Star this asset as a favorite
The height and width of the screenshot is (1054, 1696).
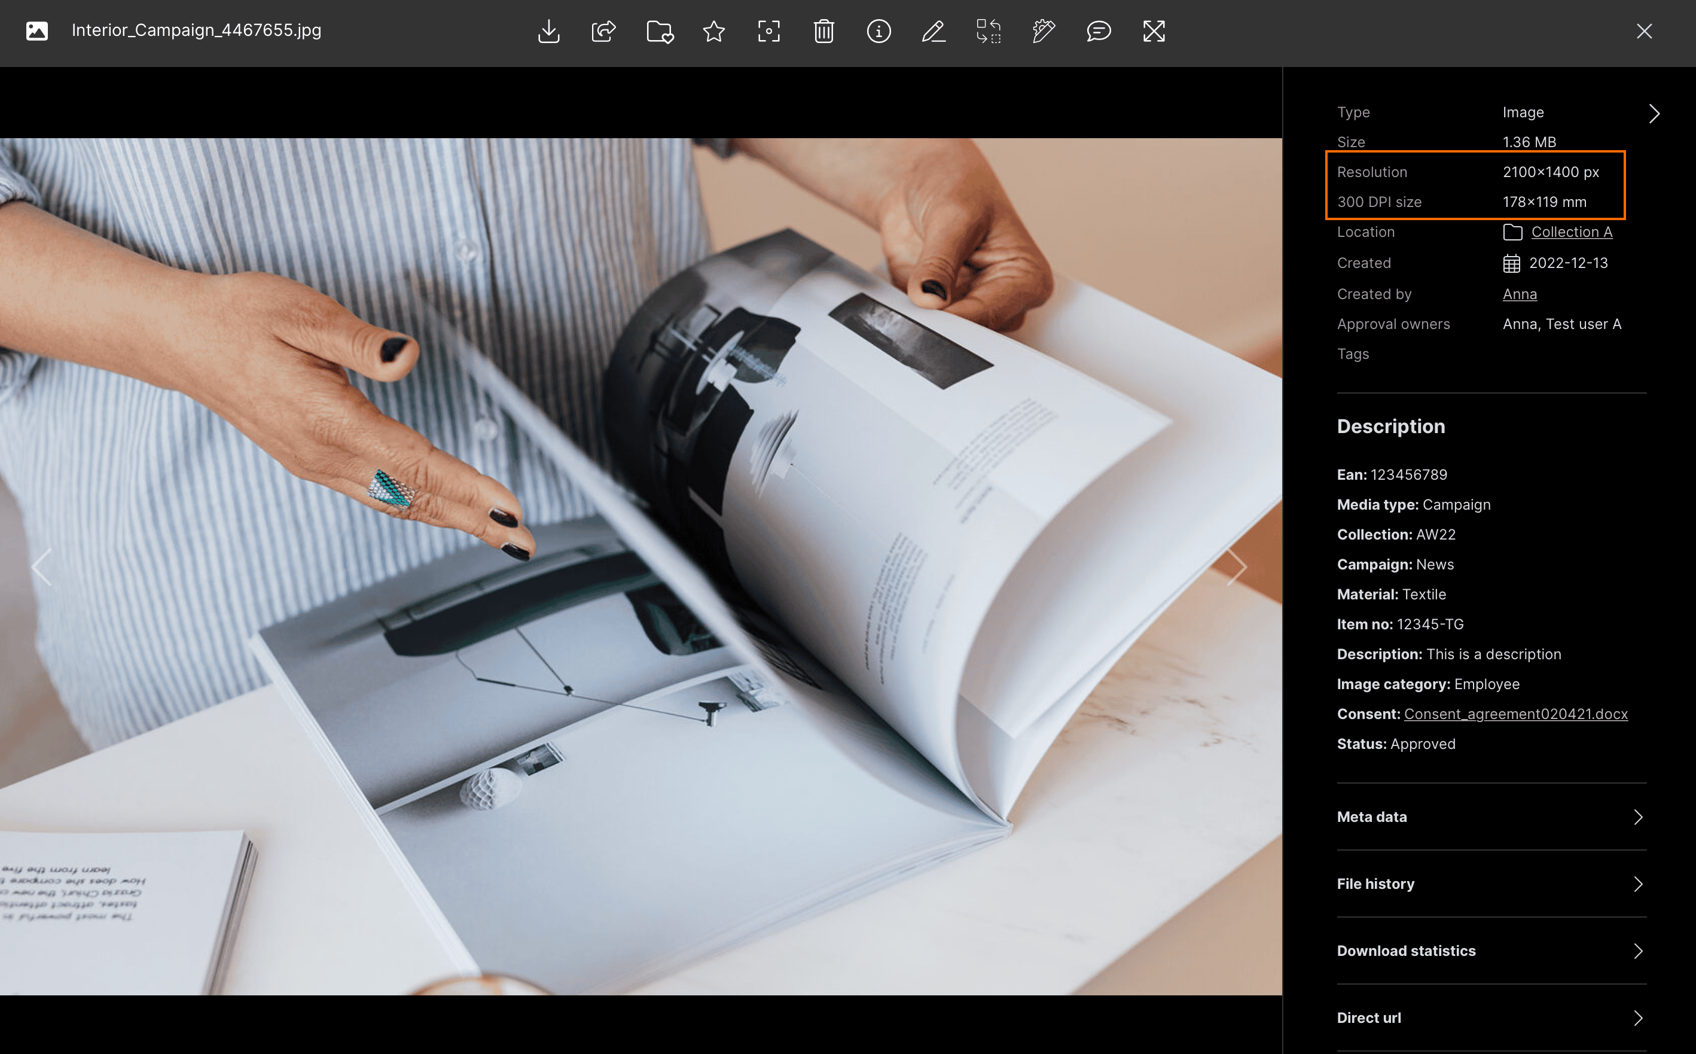pyautogui.click(x=713, y=31)
